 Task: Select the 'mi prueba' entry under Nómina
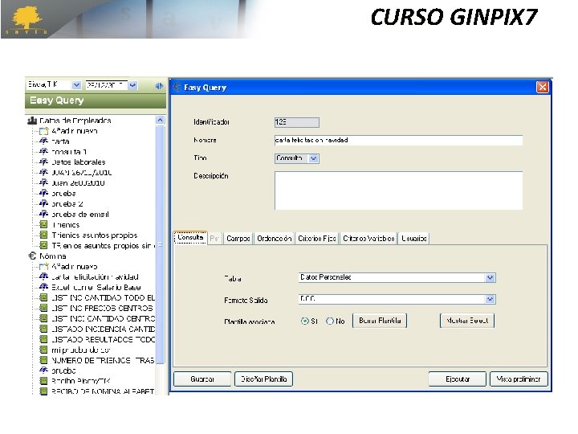pyautogui.click(x=81, y=350)
